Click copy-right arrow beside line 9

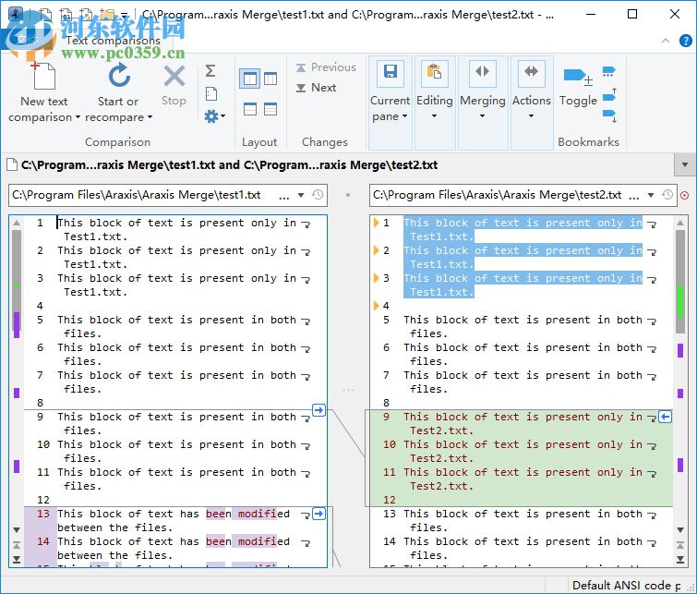[319, 410]
